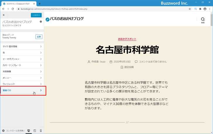Click the author buzz link

(103, 62)
